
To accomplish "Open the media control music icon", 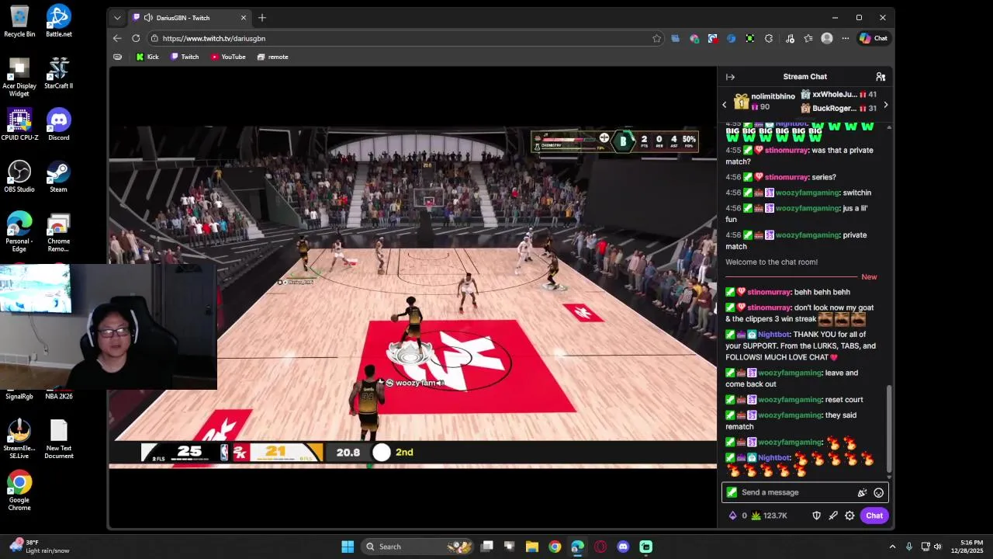I will click(790, 38).
